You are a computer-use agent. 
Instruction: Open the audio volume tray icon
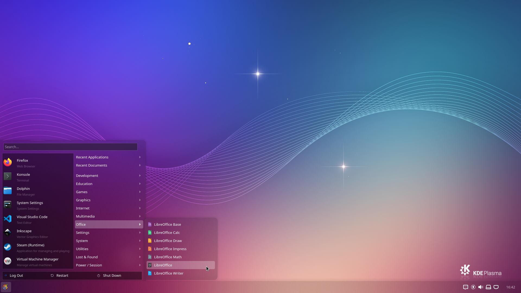481,287
